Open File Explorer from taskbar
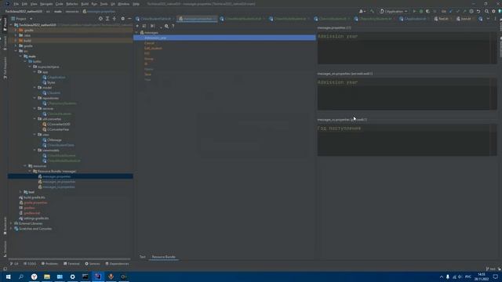This screenshot has width=502, height=282. point(47,277)
